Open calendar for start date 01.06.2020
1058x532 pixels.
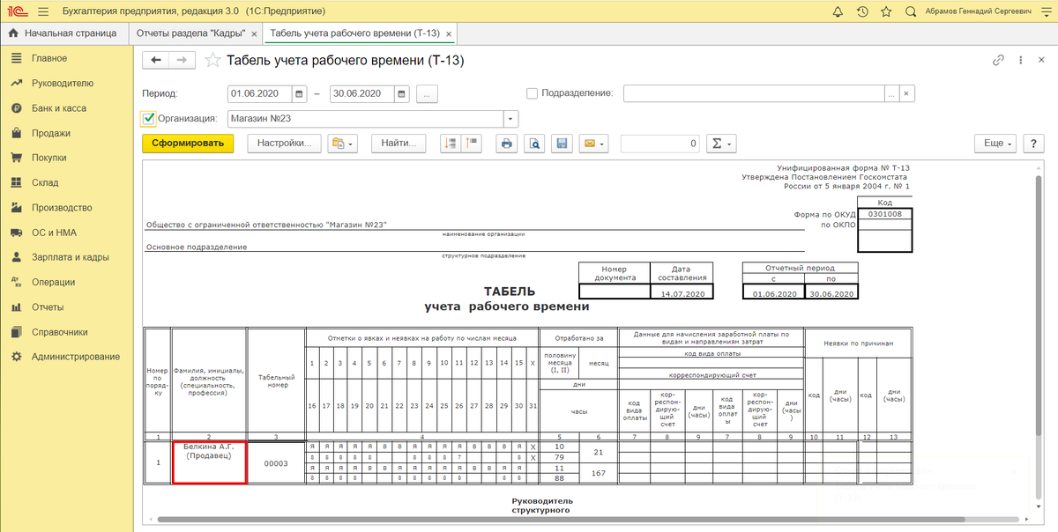300,93
